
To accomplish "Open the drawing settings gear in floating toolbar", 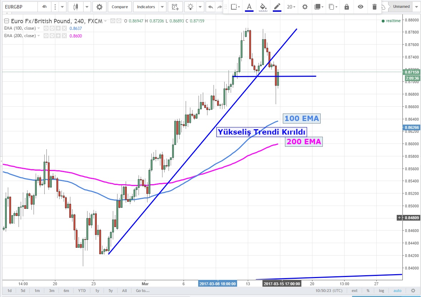I will coord(305,7).
